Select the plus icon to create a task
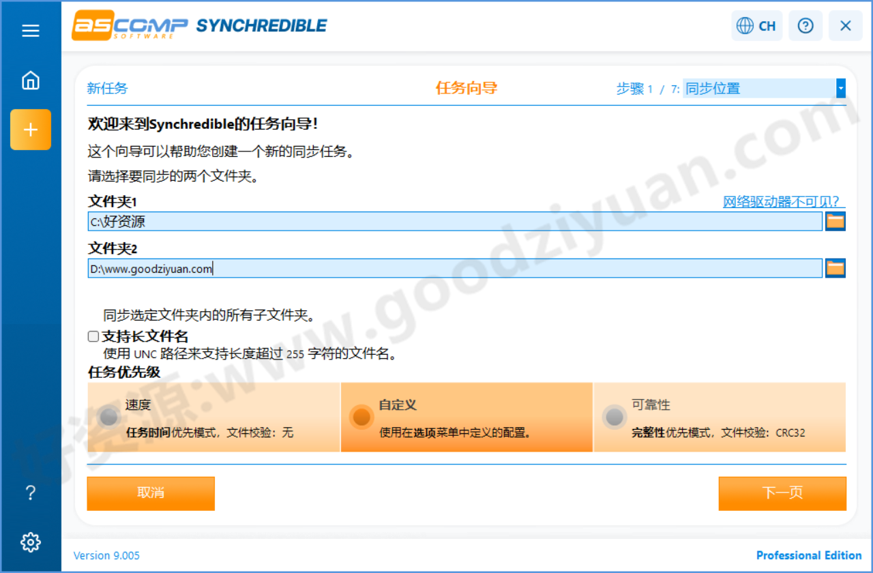This screenshot has height=573, width=873. click(x=30, y=130)
